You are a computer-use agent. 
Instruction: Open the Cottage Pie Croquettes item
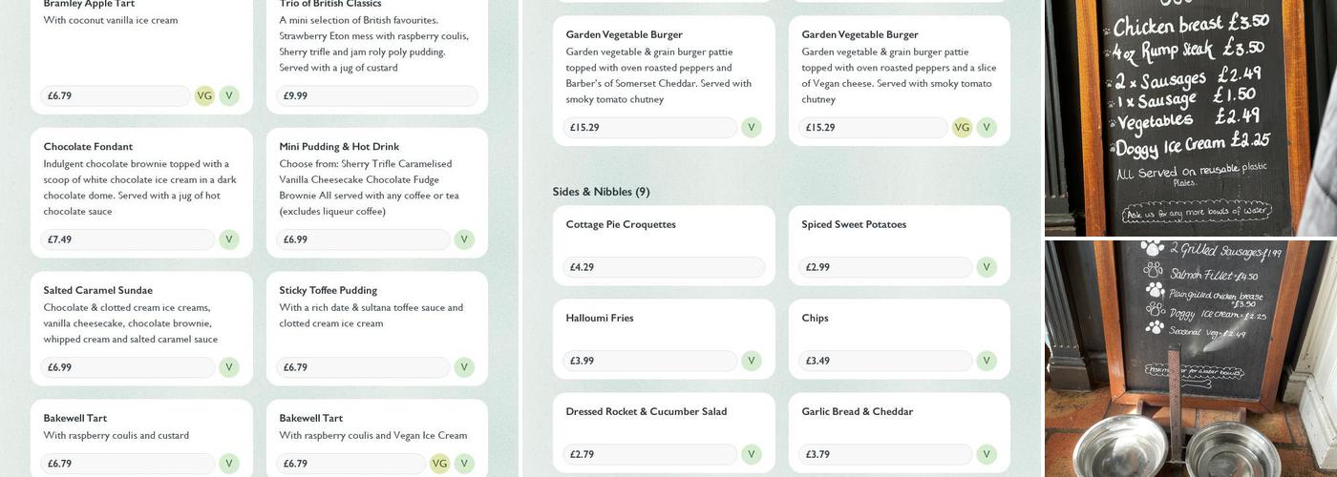pyautogui.click(x=621, y=225)
